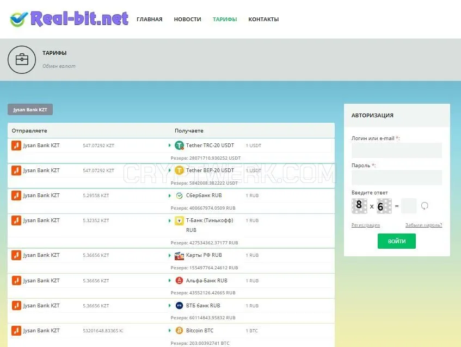
Task: Click reserve 203.00392741 BTC text
Action: (x=200, y=343)
